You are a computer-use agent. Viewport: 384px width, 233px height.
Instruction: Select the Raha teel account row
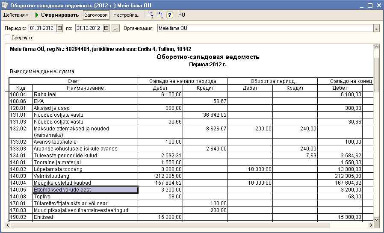coord(86,94)
